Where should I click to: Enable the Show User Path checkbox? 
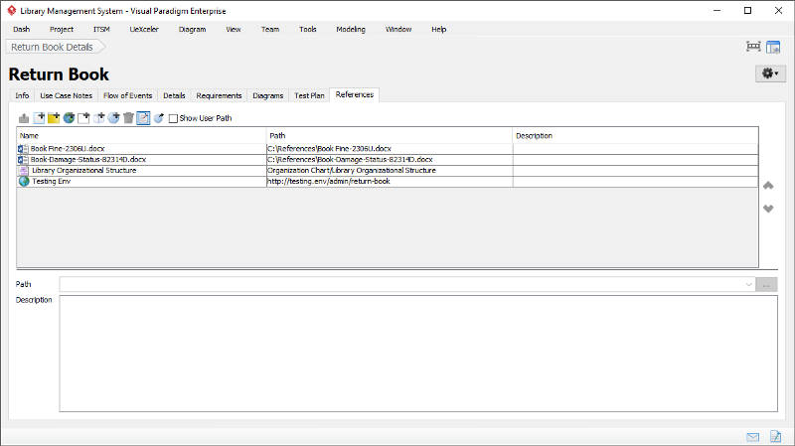(x=173, y=118)
